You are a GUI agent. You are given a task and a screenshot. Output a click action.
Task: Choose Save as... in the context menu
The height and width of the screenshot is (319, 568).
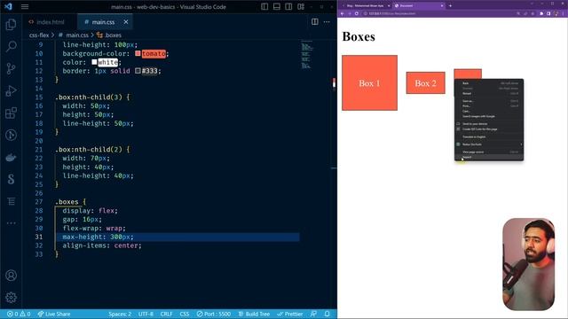(x=489, y=101)
